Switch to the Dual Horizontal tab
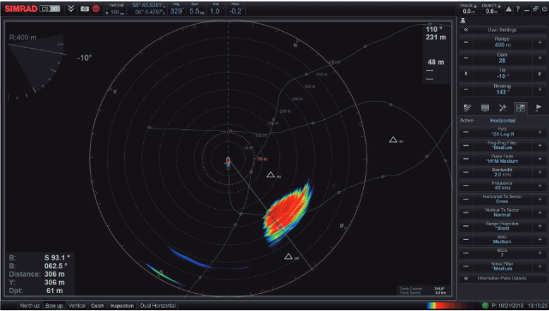The height and width of the screenshot is (311, 549). tap(158, 306)
